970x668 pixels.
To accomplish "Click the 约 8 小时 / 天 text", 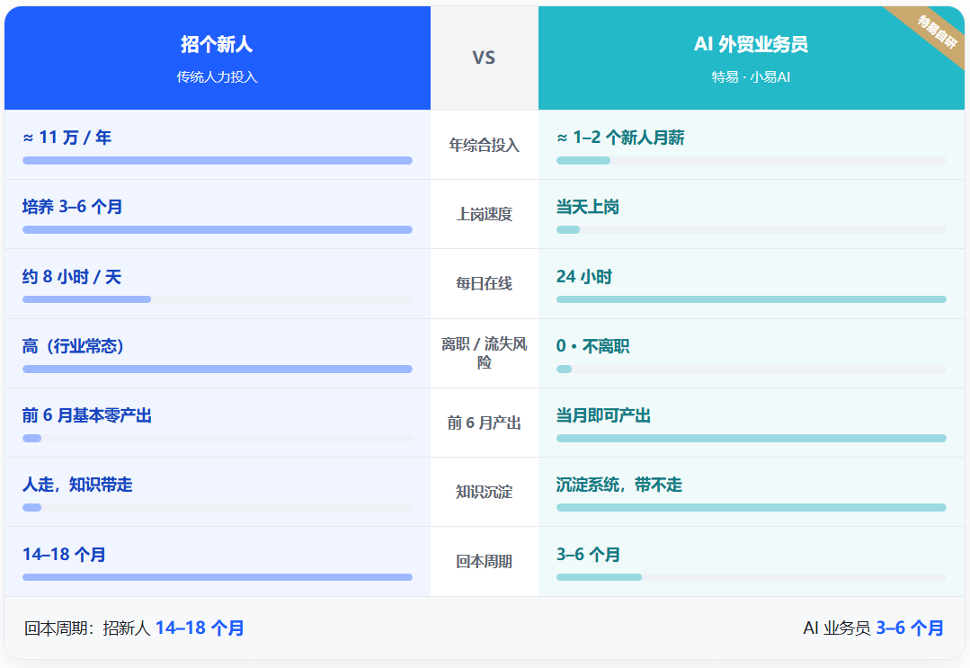I will click(x=72, y=277).
